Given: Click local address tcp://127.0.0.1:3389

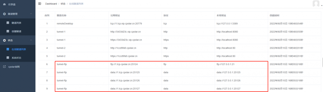Looking at the screenshot, I should click(227, 23).
